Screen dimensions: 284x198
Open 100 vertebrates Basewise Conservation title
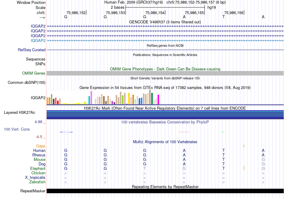coord(165,122)
